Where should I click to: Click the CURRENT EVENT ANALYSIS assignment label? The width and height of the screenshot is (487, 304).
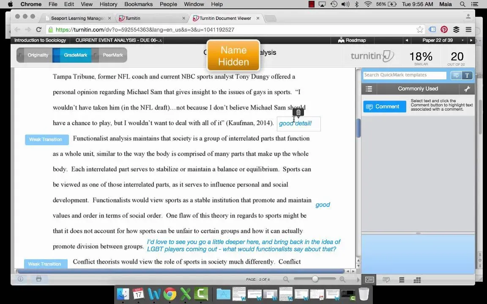click(119, 41)
